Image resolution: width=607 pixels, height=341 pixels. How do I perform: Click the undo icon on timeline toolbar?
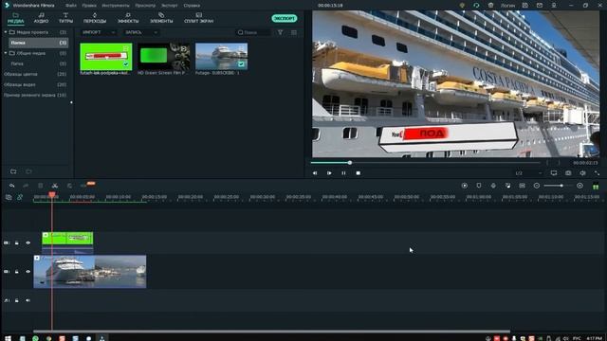[x=12, y=186]
